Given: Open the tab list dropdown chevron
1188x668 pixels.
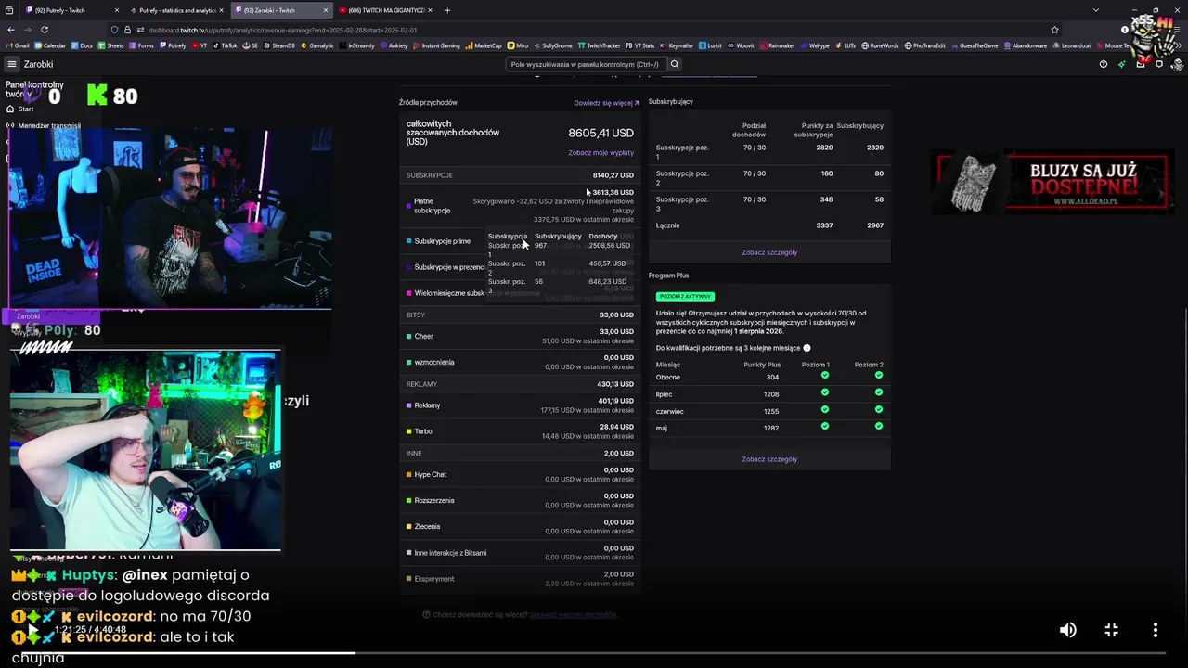Looking at the screenshot, I should 1096,10.
